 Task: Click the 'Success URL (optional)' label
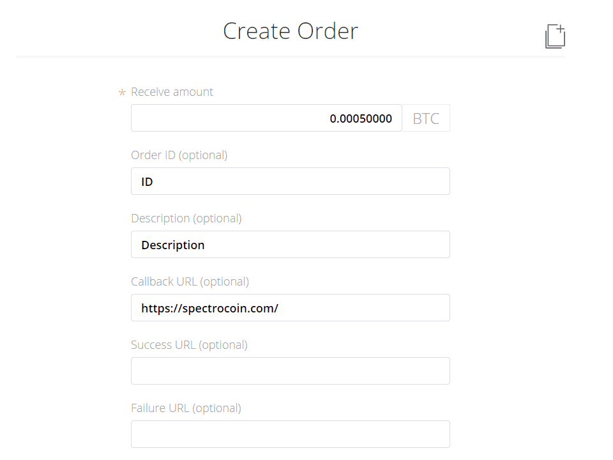(x=189, y=345)
